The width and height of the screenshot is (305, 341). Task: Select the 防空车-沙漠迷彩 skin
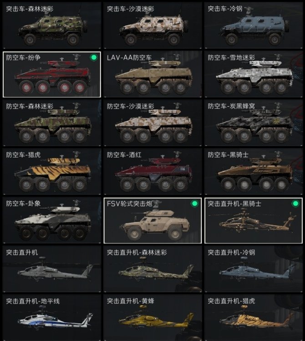(152, 123)
